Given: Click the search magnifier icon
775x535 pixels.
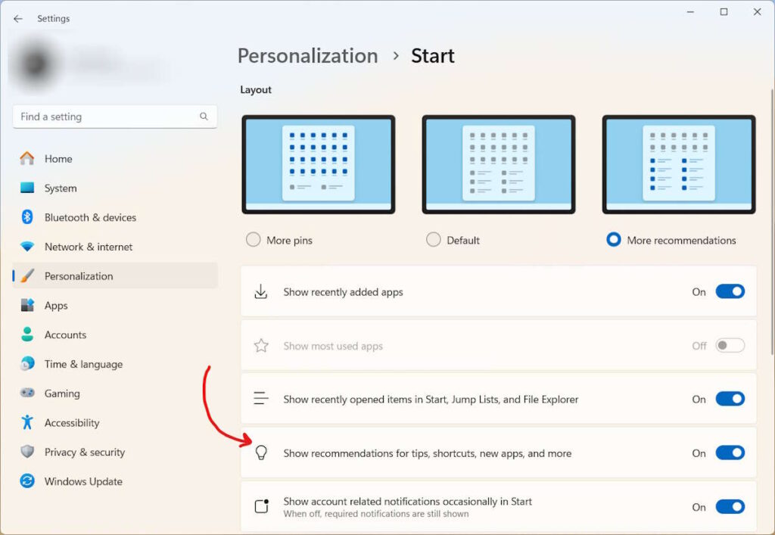Looking at the screenshot, I should point(204,116).
